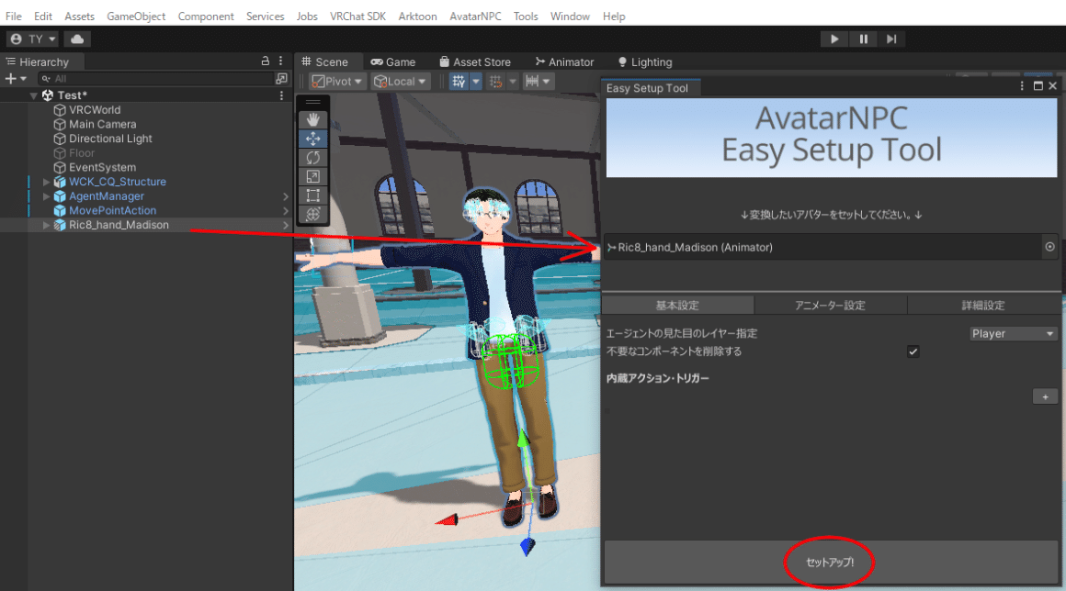Open the Services menu
Viewport: 1066px width, 591px height.
tap(266, 17)
